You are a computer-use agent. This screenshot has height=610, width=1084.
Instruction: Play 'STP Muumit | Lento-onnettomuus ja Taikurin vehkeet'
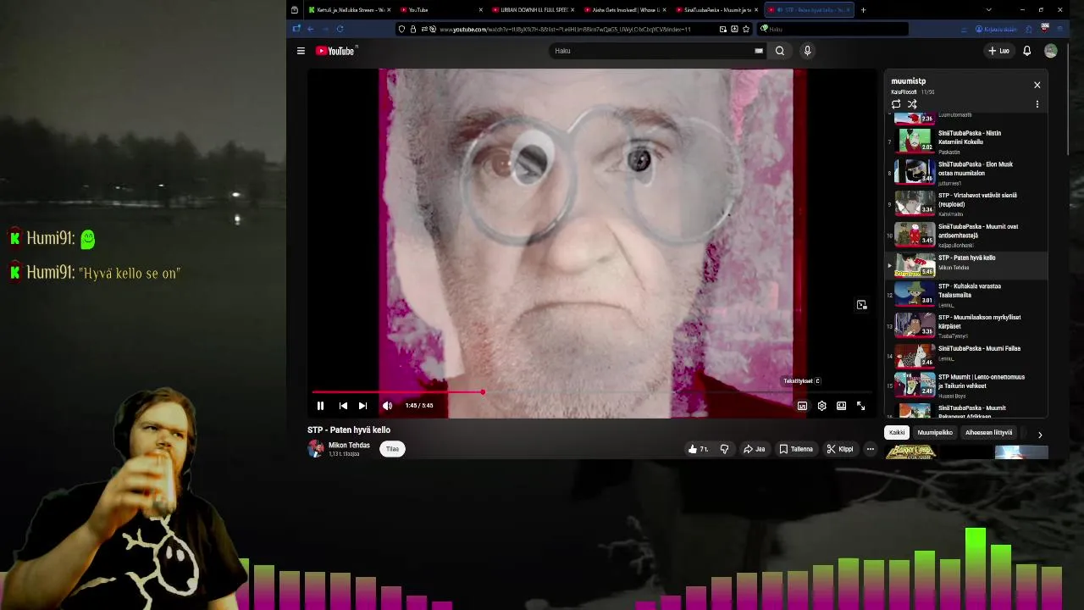click(966, 385)
